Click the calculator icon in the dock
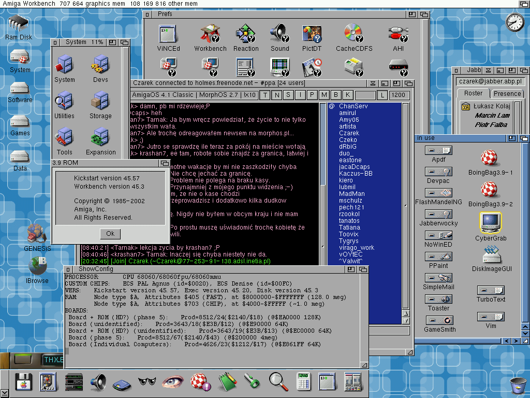The width and height of the screenshot is (530, 398). (303, 382)
